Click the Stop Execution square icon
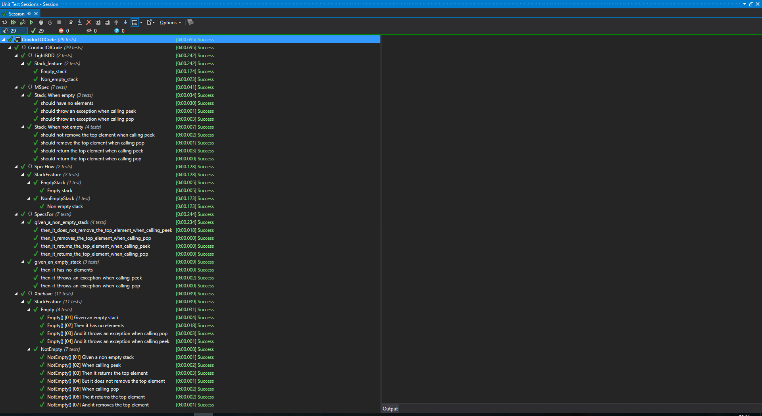The width and height of the screenshot is (762, 416). point(59,23)
